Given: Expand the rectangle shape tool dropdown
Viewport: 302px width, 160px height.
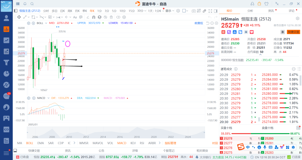Looking at the screenshot, I should click(x=37, y=17).
